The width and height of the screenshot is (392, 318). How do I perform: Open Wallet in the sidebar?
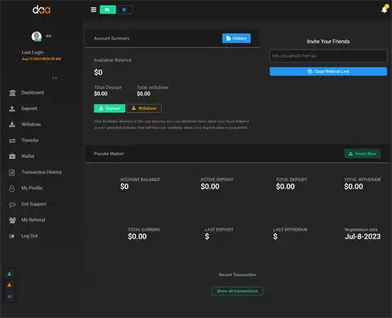pyautogui.click(x=28, y=156)
